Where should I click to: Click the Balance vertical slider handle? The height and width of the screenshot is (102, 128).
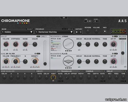(123, 53)
